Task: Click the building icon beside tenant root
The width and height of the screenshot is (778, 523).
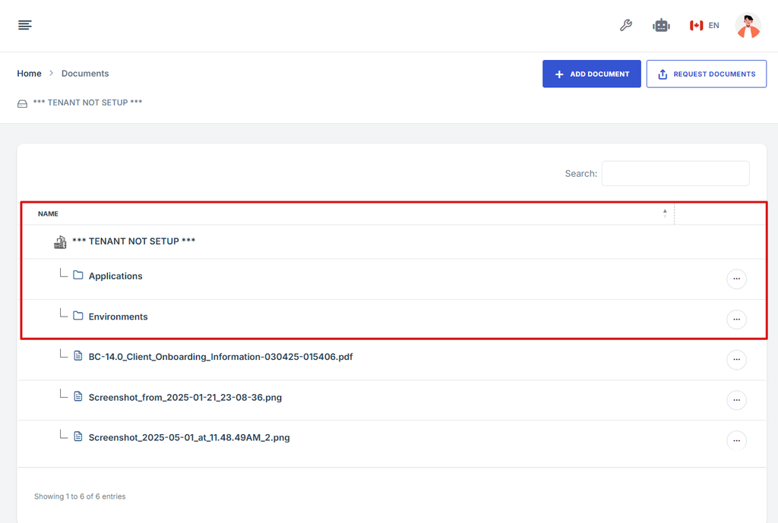Action: [60, 242]
